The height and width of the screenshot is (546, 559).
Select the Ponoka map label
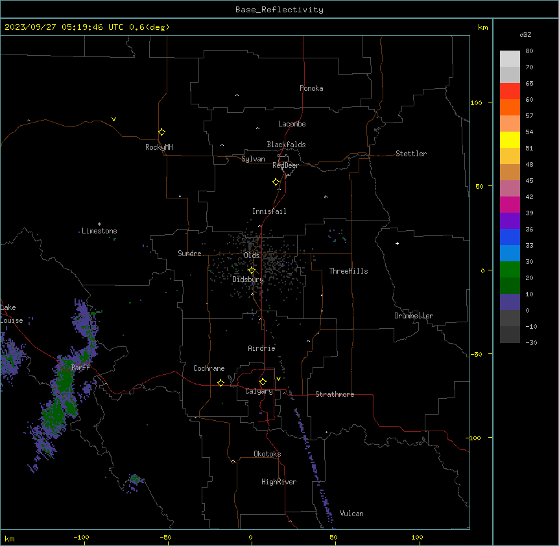click(x=311, y=88)
